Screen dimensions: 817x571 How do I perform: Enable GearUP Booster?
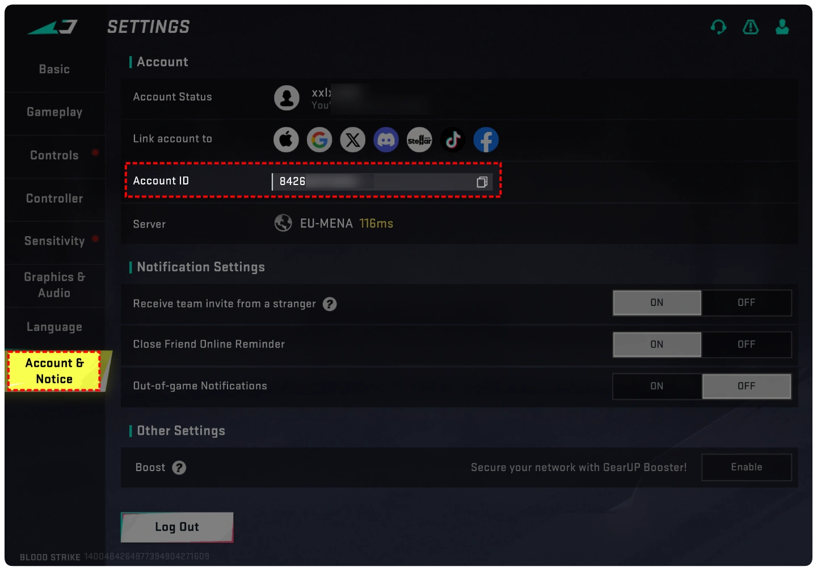click(746, 467)
